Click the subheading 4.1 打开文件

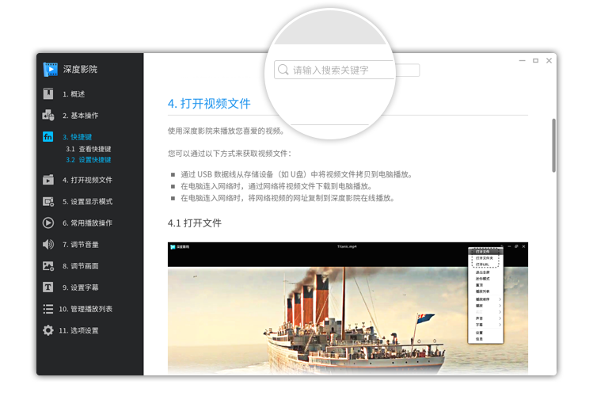195,223
